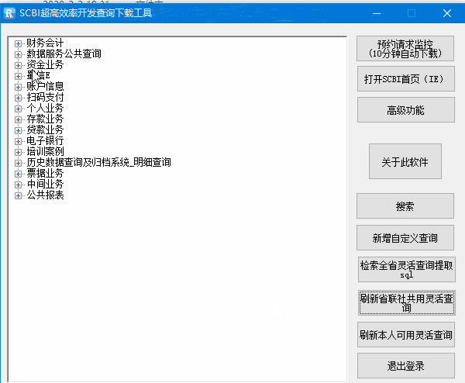Viewport: 465px width, 383px height.
Task: Click 退出登录 logout button
Action: [x=405, y=365]
